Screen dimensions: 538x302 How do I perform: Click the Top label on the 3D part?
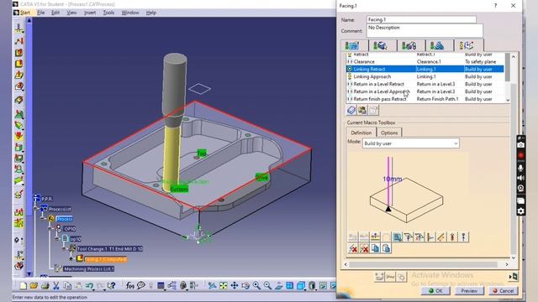[x=202, y=153]
